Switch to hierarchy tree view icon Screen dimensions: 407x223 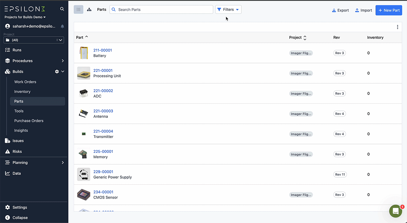(89, 9)
